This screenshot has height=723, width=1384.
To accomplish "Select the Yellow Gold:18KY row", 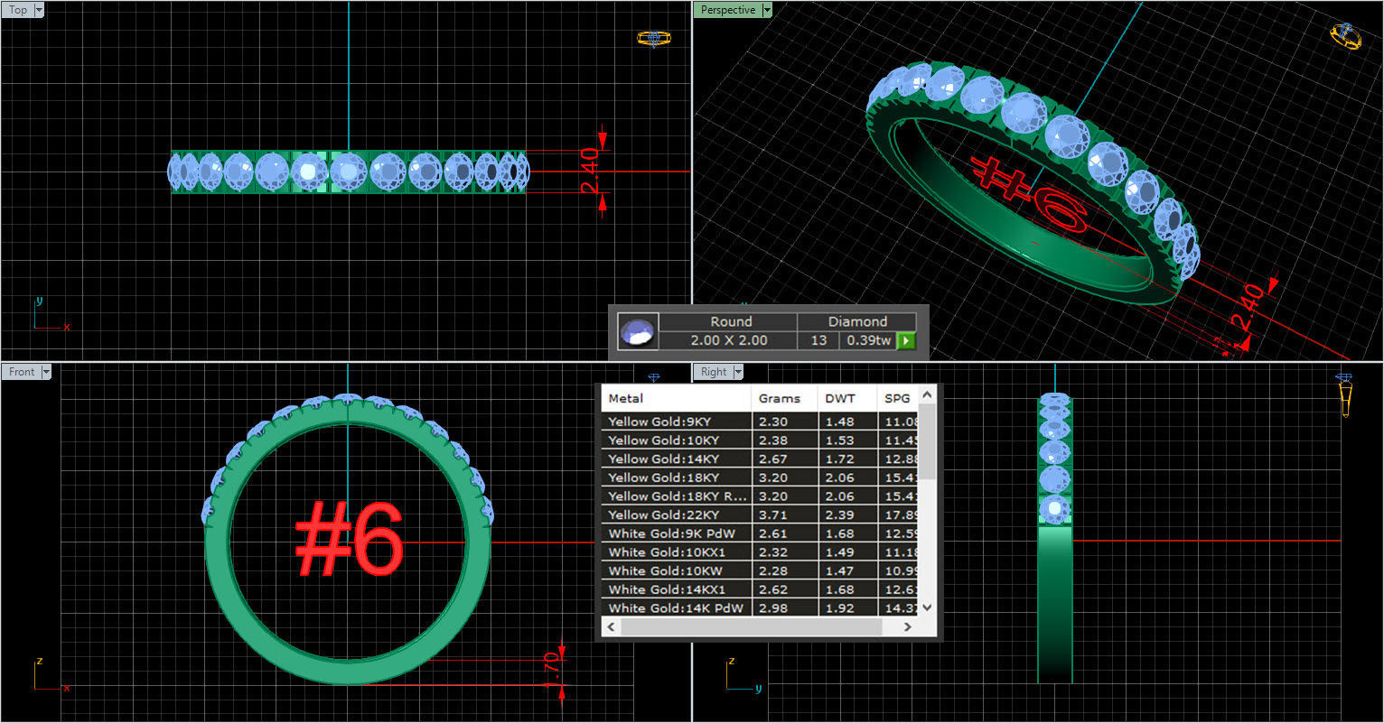I will click(761, 477).
